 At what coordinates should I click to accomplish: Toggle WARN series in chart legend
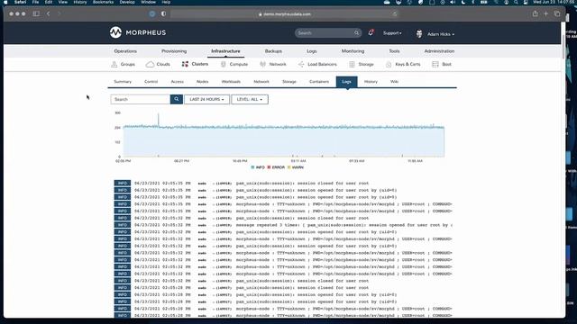[296, 167]
